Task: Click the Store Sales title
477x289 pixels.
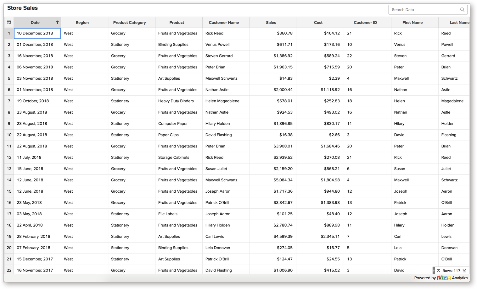Action: tap(22, 8)
